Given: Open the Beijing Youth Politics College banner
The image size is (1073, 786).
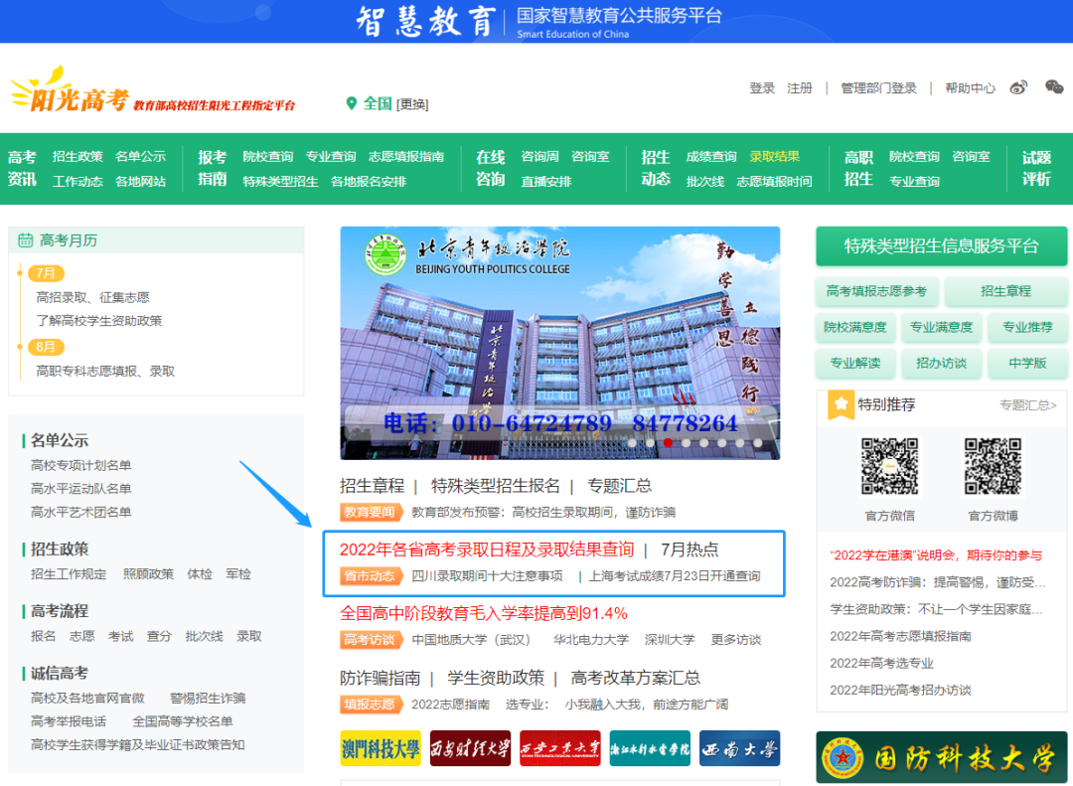Looking at the screenshot, I should click(x=559, y=343).
